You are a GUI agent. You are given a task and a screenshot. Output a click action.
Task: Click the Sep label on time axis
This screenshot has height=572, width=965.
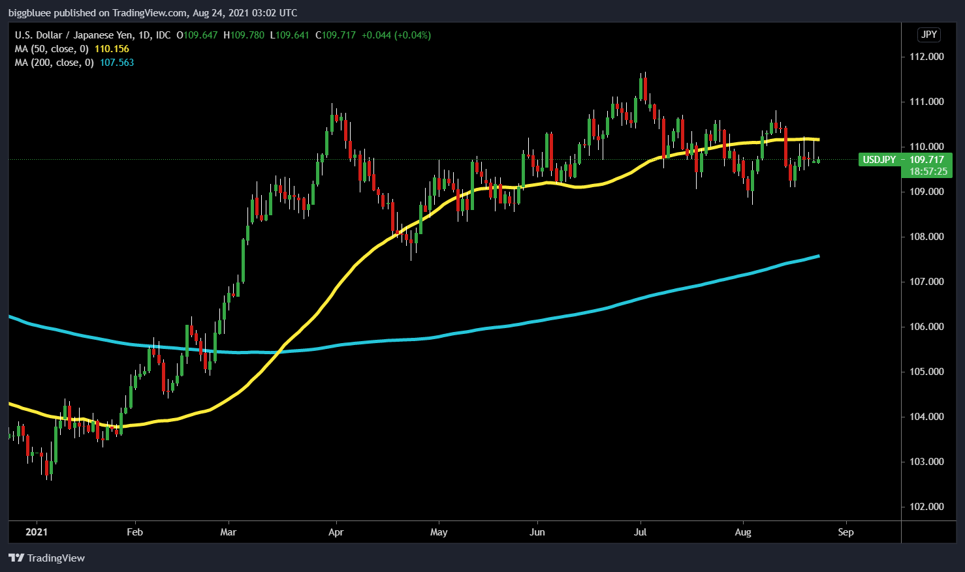[846, 532]
